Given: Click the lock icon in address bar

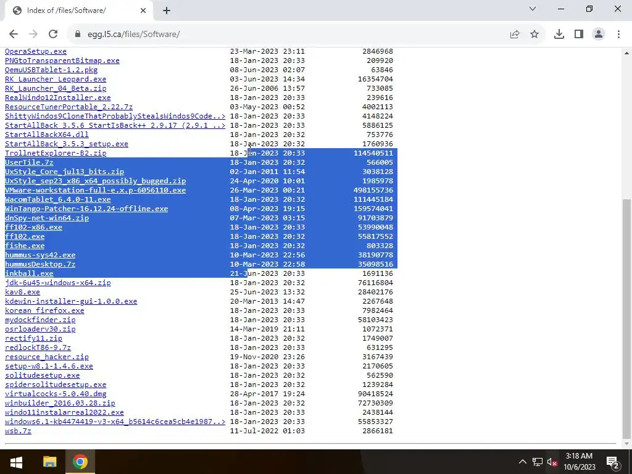Looking at the screenshot, I should point(78,35).
